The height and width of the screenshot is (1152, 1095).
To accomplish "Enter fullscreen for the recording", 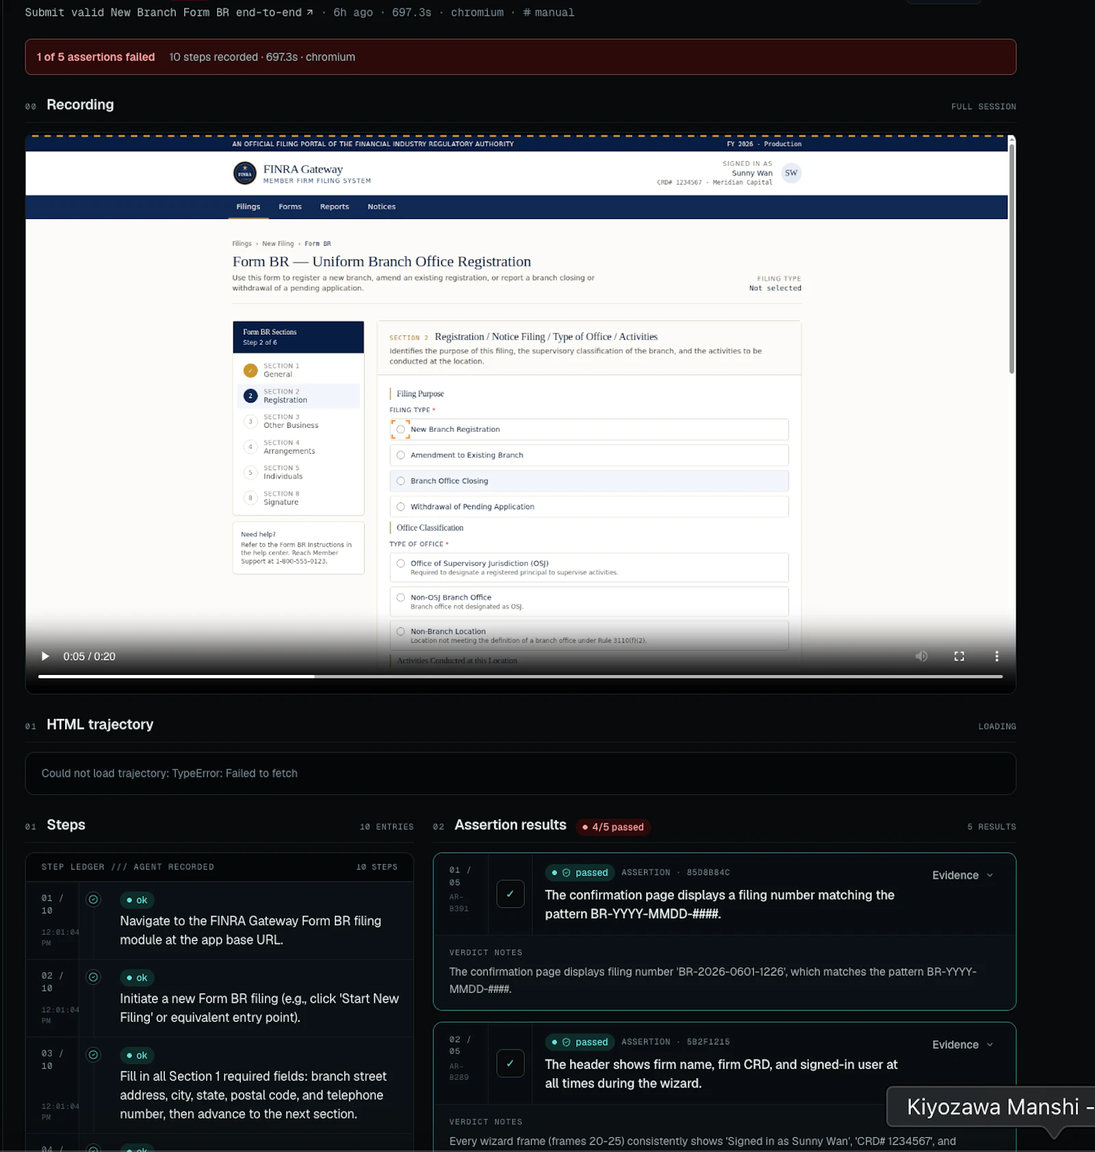I will (x=959, y=656).
